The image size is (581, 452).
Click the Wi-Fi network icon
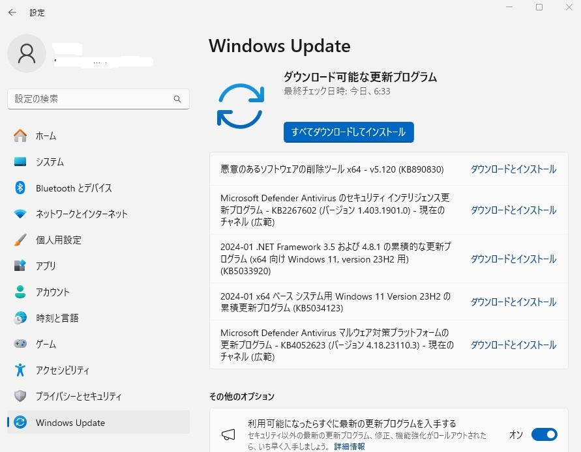[x=20, y=214]
